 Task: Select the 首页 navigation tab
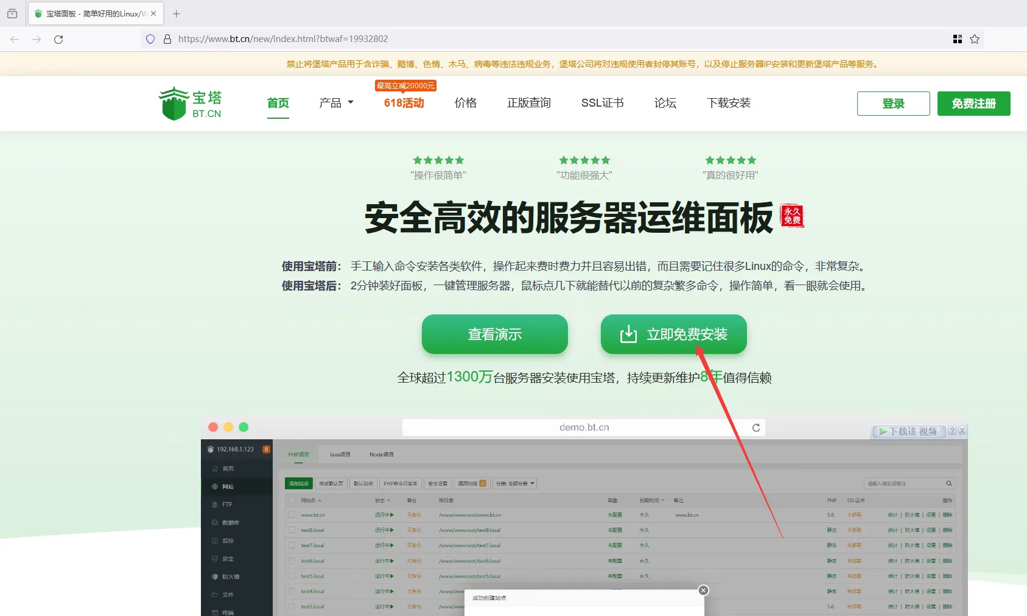[278, 103]
